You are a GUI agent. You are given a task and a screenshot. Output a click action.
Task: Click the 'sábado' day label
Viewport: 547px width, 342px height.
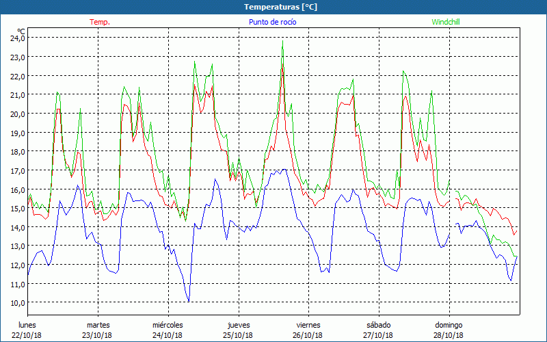click(379, 325)
